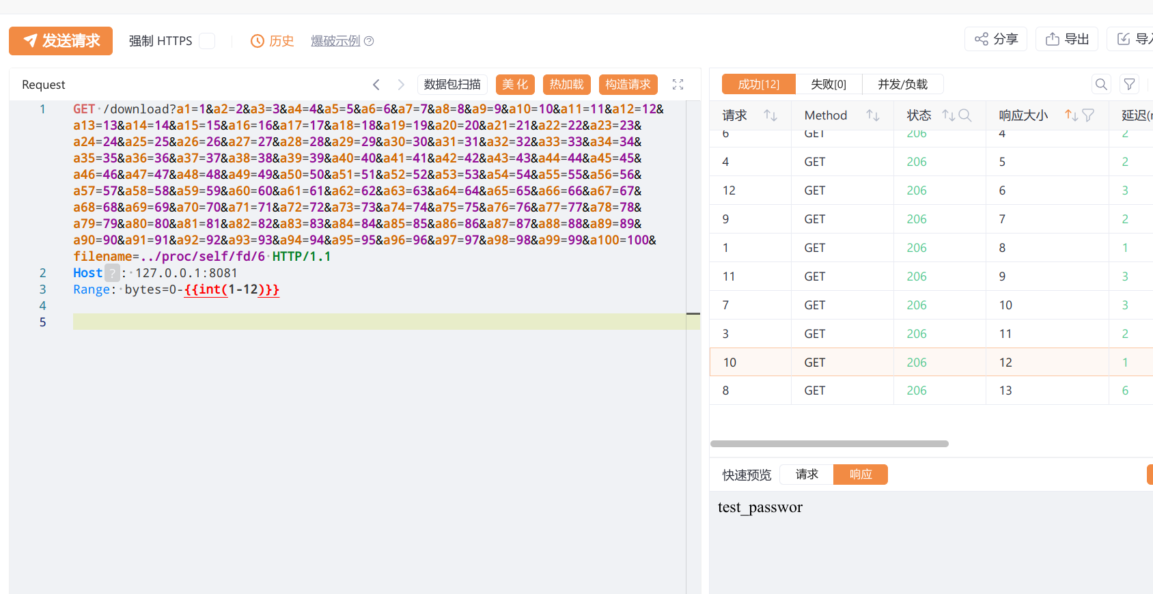Viewport: 1153px width, 594px height.
Task: Switch to the 并发/负载 concurrency tab
Action: pyautogui.click(x=902, y=85)
